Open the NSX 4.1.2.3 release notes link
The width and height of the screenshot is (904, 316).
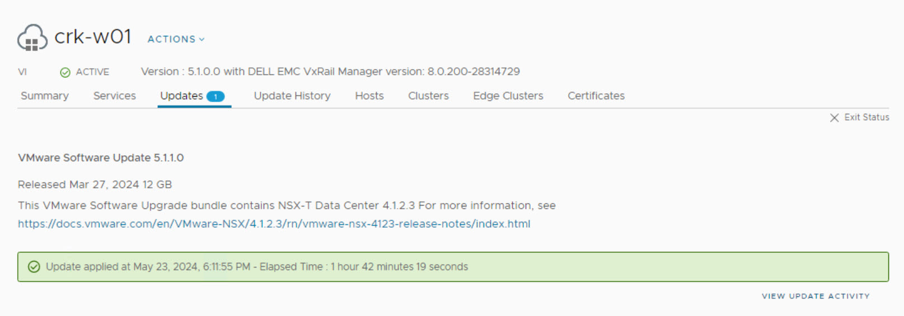(x=274, y=224)
